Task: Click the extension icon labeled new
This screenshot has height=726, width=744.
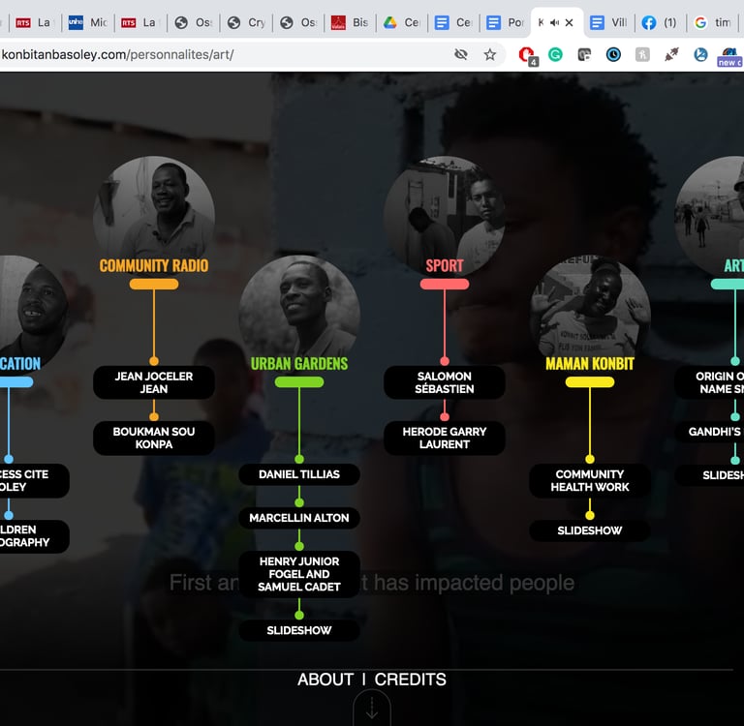Action: 729,57
